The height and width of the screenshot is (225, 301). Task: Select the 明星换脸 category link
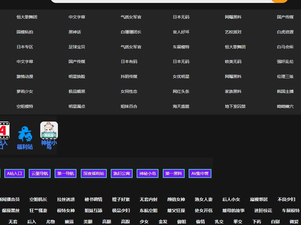[x=77, y=76]
